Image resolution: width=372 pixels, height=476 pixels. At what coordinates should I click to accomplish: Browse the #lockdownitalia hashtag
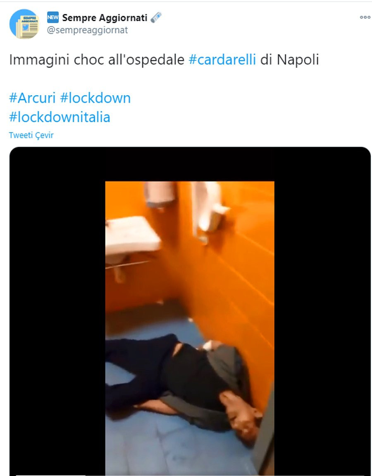(60, 117)
